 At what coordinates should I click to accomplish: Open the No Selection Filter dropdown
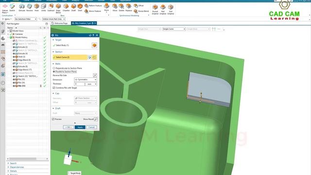pyautogui.click(x=26, y=19)
